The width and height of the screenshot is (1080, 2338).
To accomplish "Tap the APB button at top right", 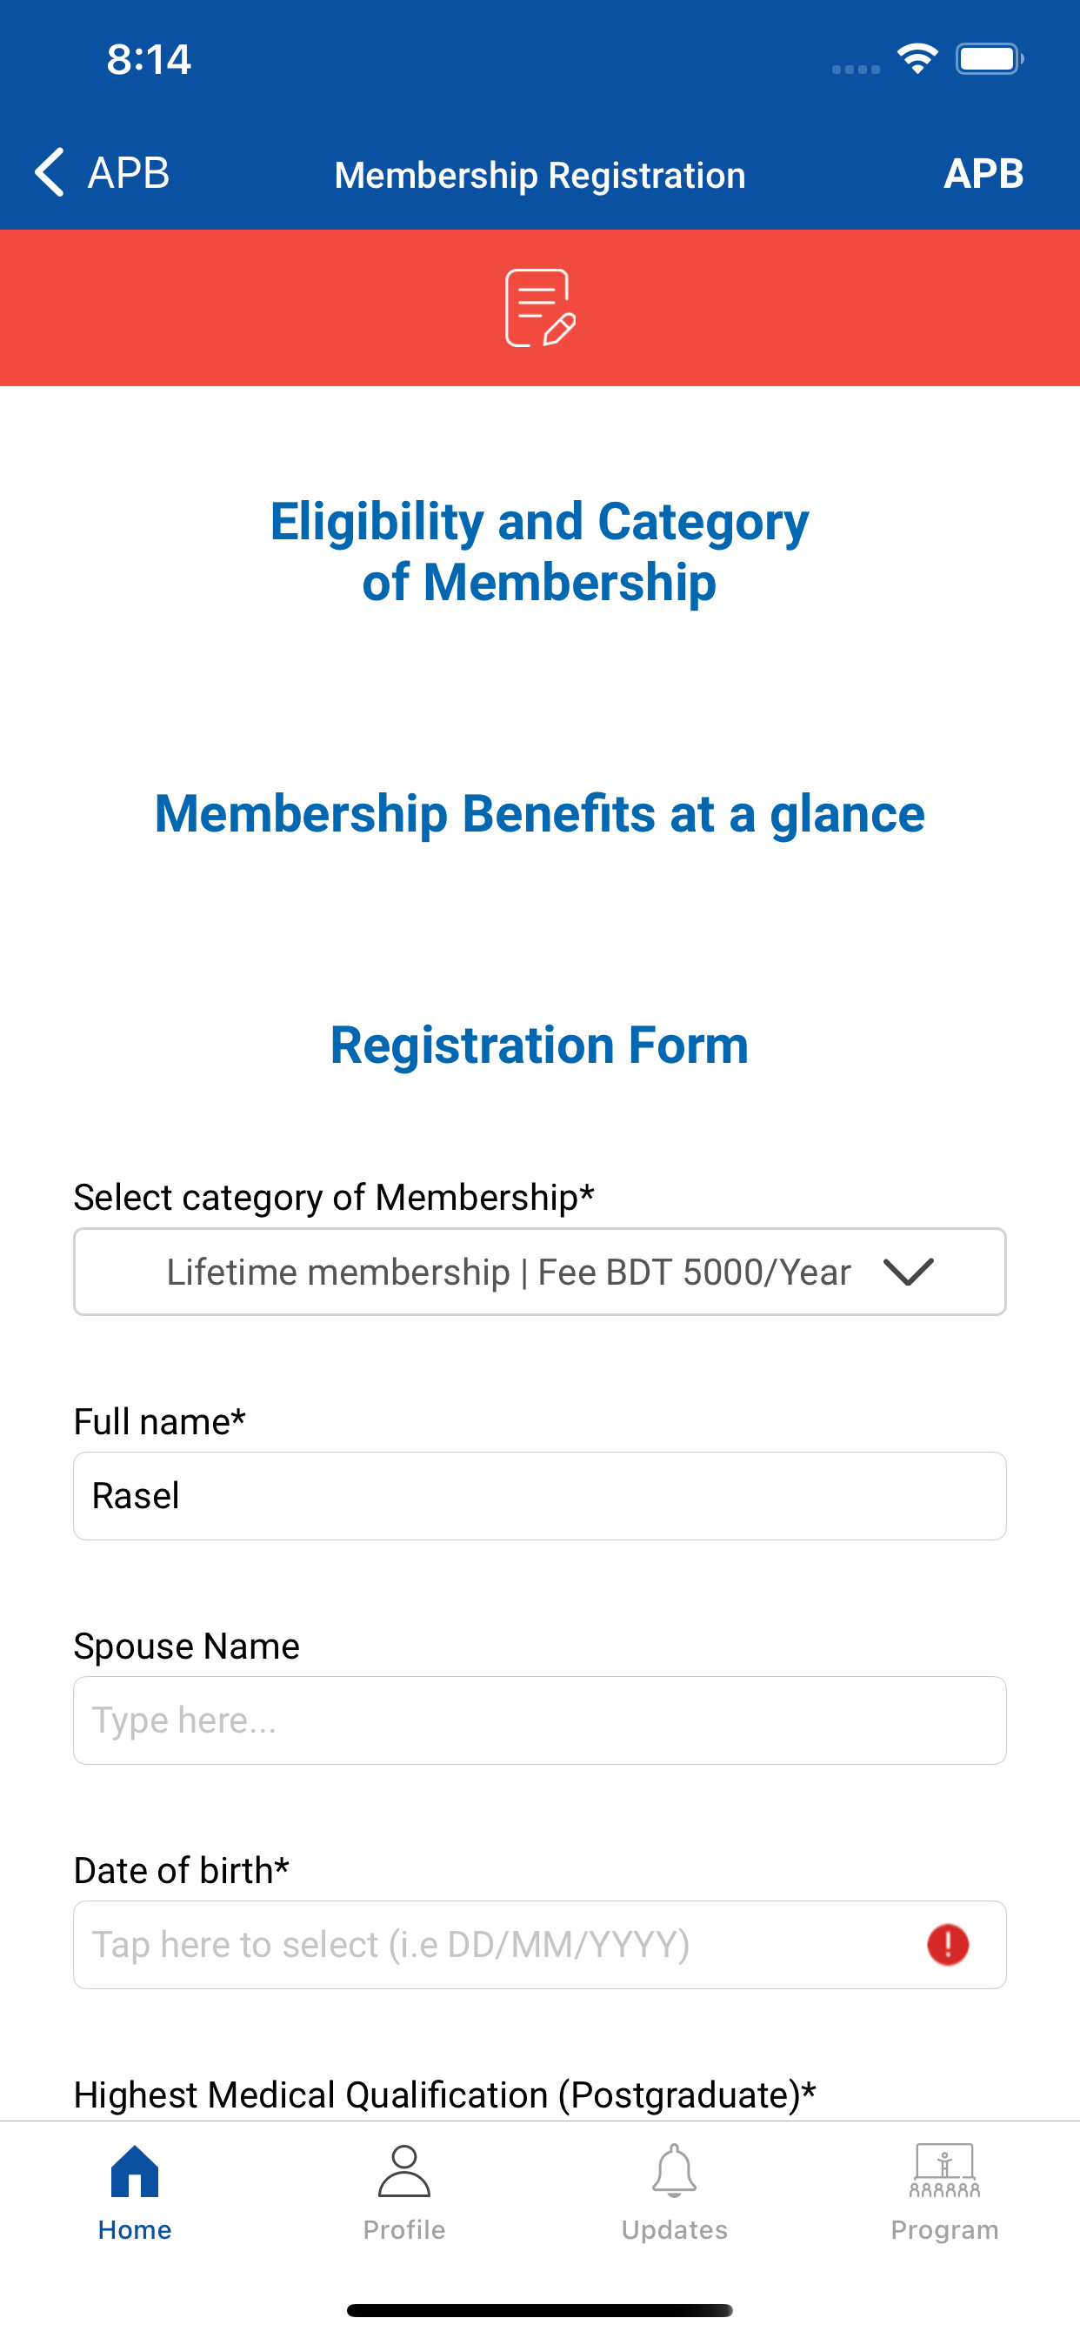I will [x=983, y=172].
